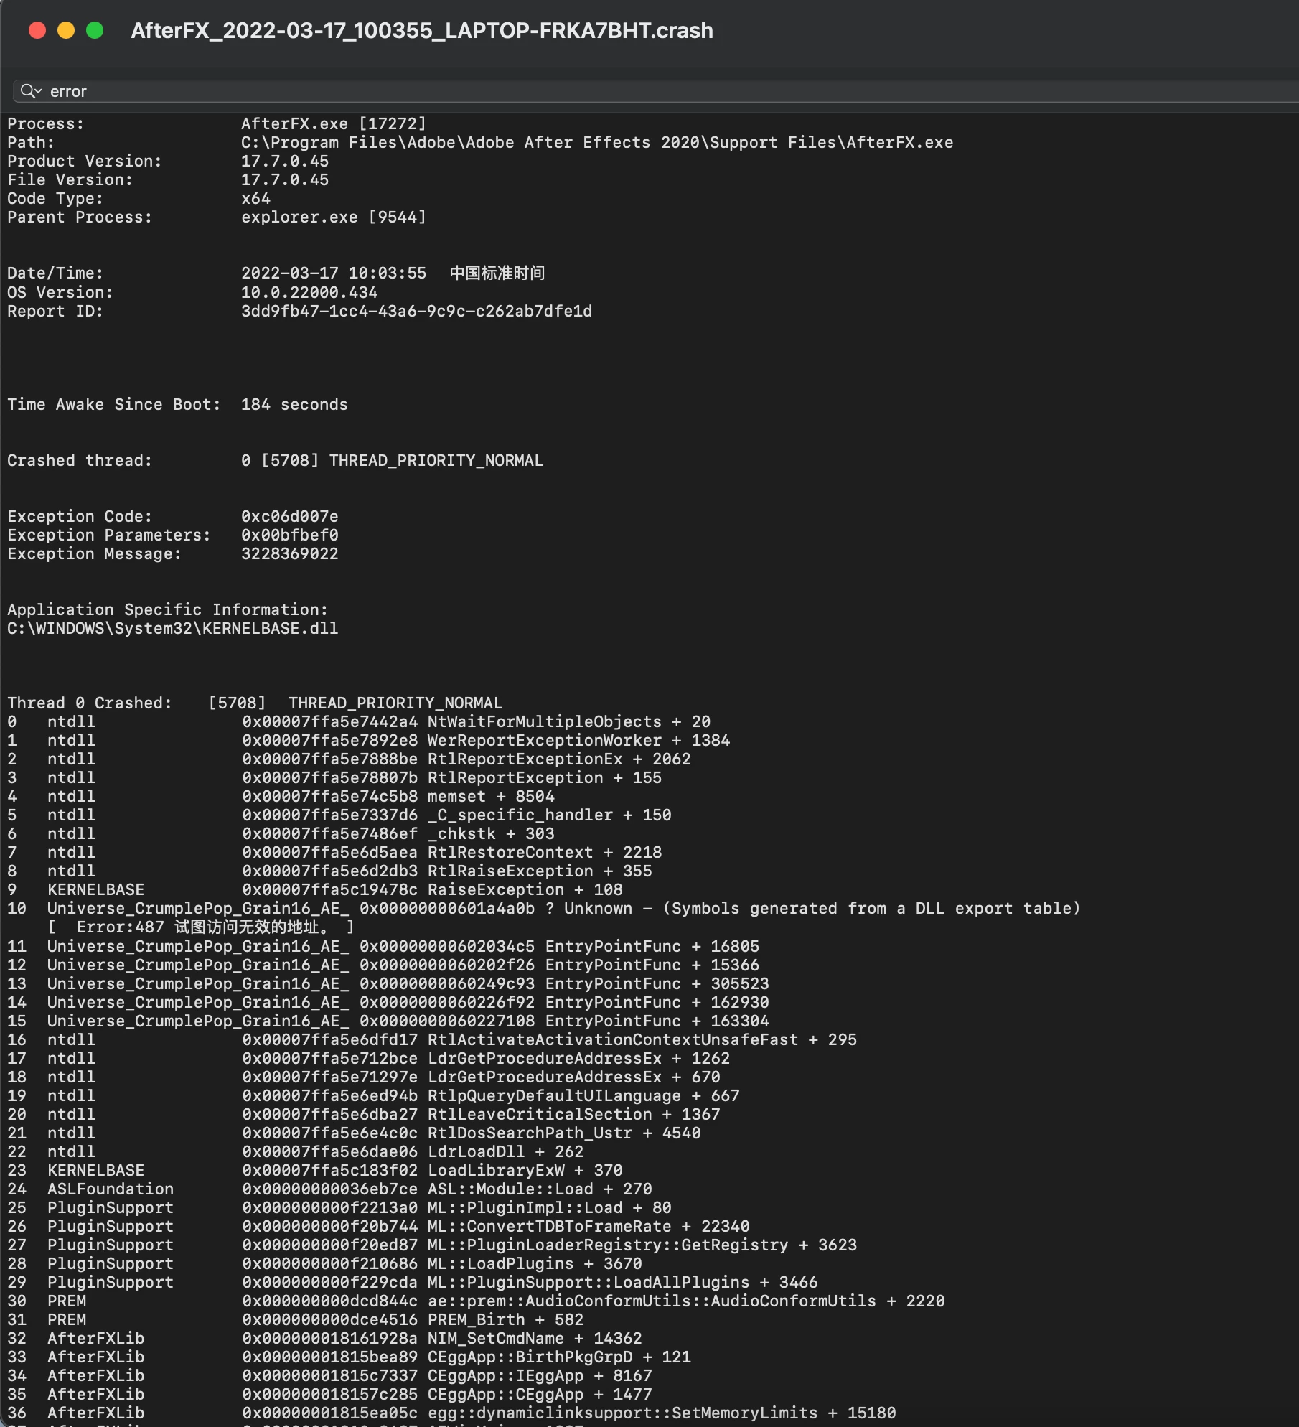Click the Code Type value x64
The image size is (1299, 1427).
click(x=255, y=198)
